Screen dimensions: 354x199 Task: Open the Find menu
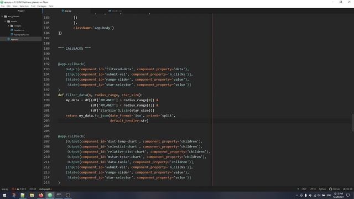click(x=33, y=6)
